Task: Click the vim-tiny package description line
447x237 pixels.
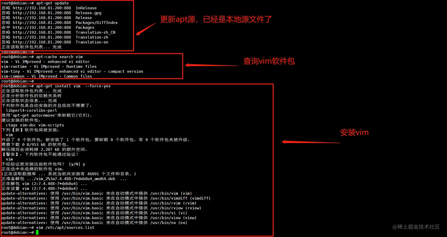Action: tap(71, 71)
